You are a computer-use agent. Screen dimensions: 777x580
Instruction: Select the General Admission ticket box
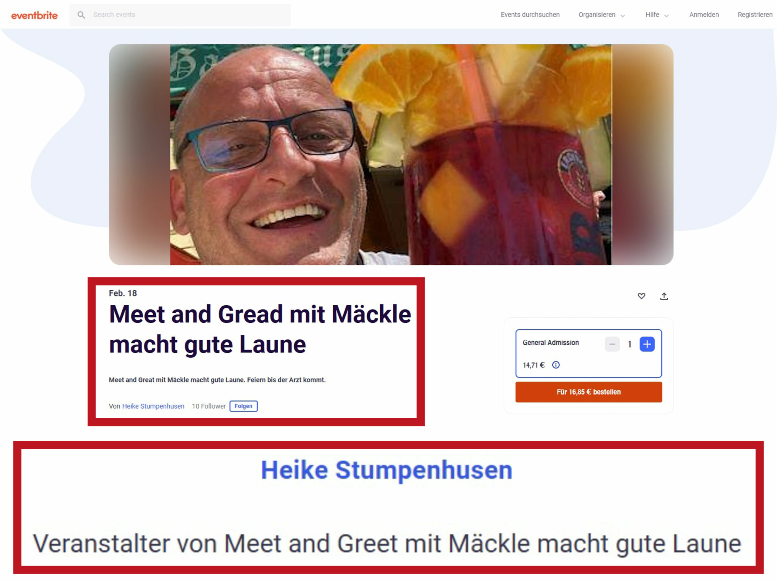(589, 353)
